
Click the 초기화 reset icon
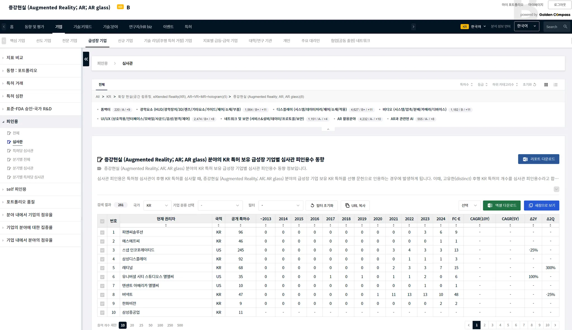coord(535,85)
